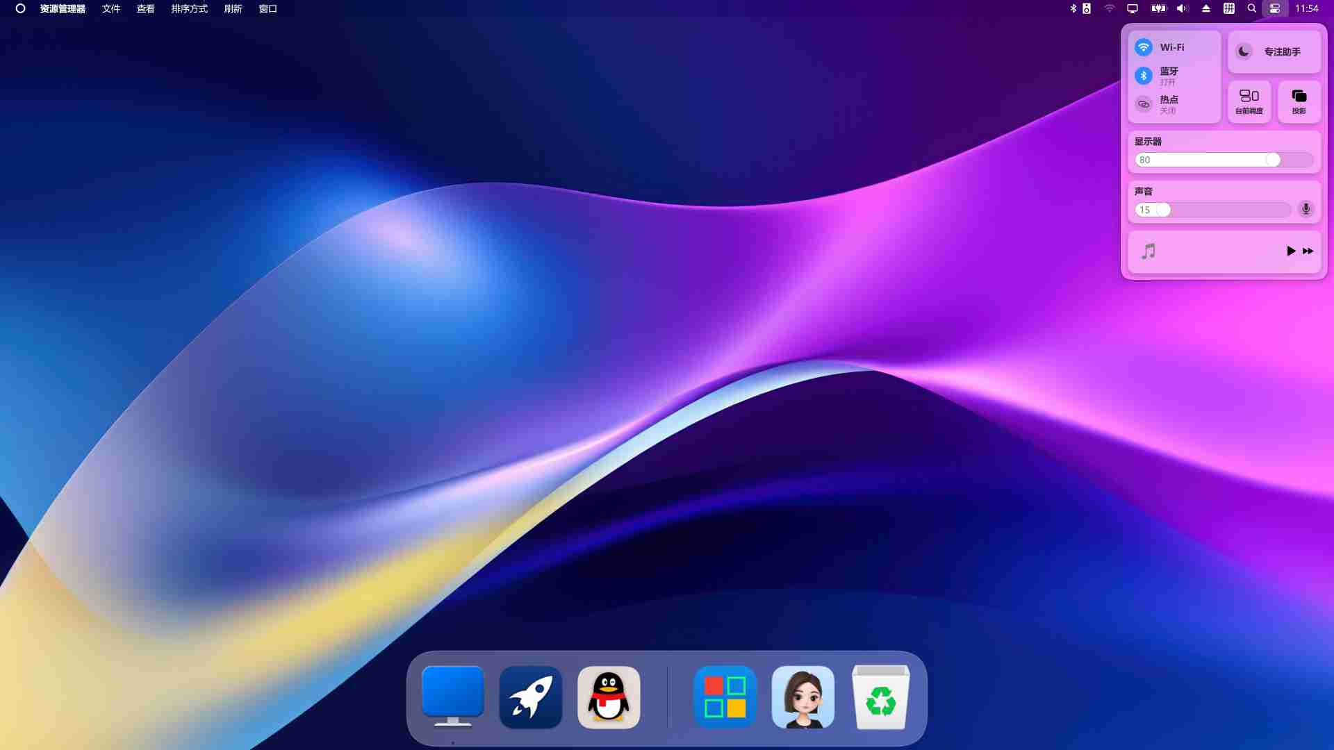Image resolution: width=1334 pixels, height=750 pixels.
Task: Click the microphone icon beside the volume slider
Action: click(1306, 209)
